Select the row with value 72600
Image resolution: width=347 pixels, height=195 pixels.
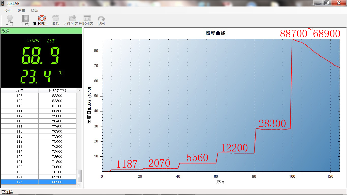coord(39,157)
